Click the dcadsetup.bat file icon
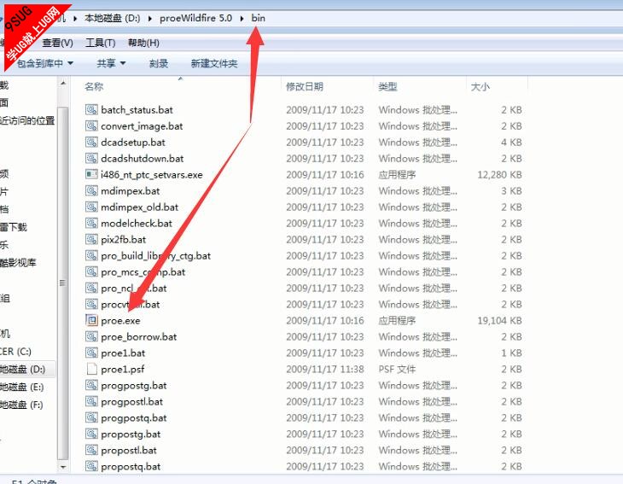The image size is (623, 484). coord(91,142)
